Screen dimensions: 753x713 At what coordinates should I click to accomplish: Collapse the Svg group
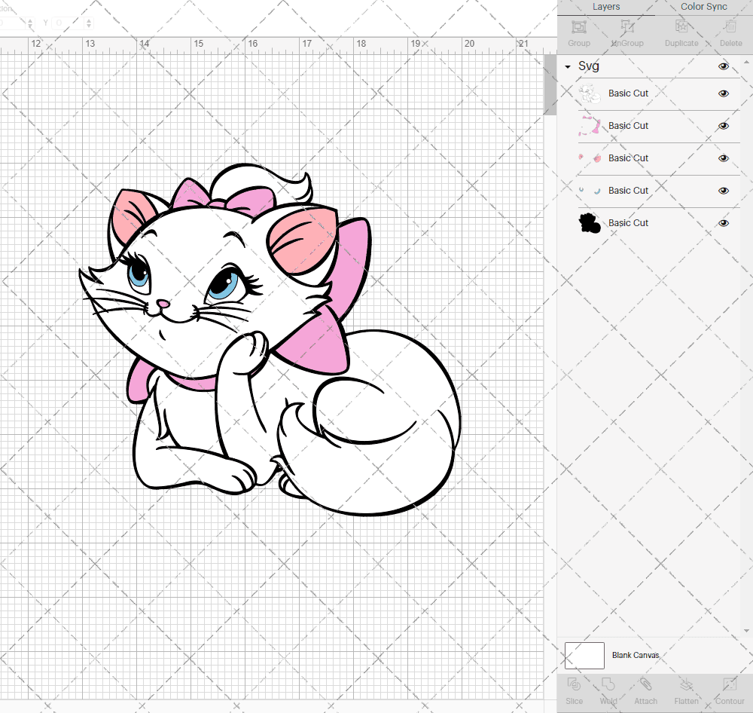(568, 67)
